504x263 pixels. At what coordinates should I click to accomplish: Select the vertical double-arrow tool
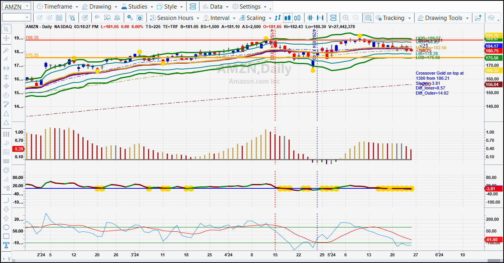[6, 77]
